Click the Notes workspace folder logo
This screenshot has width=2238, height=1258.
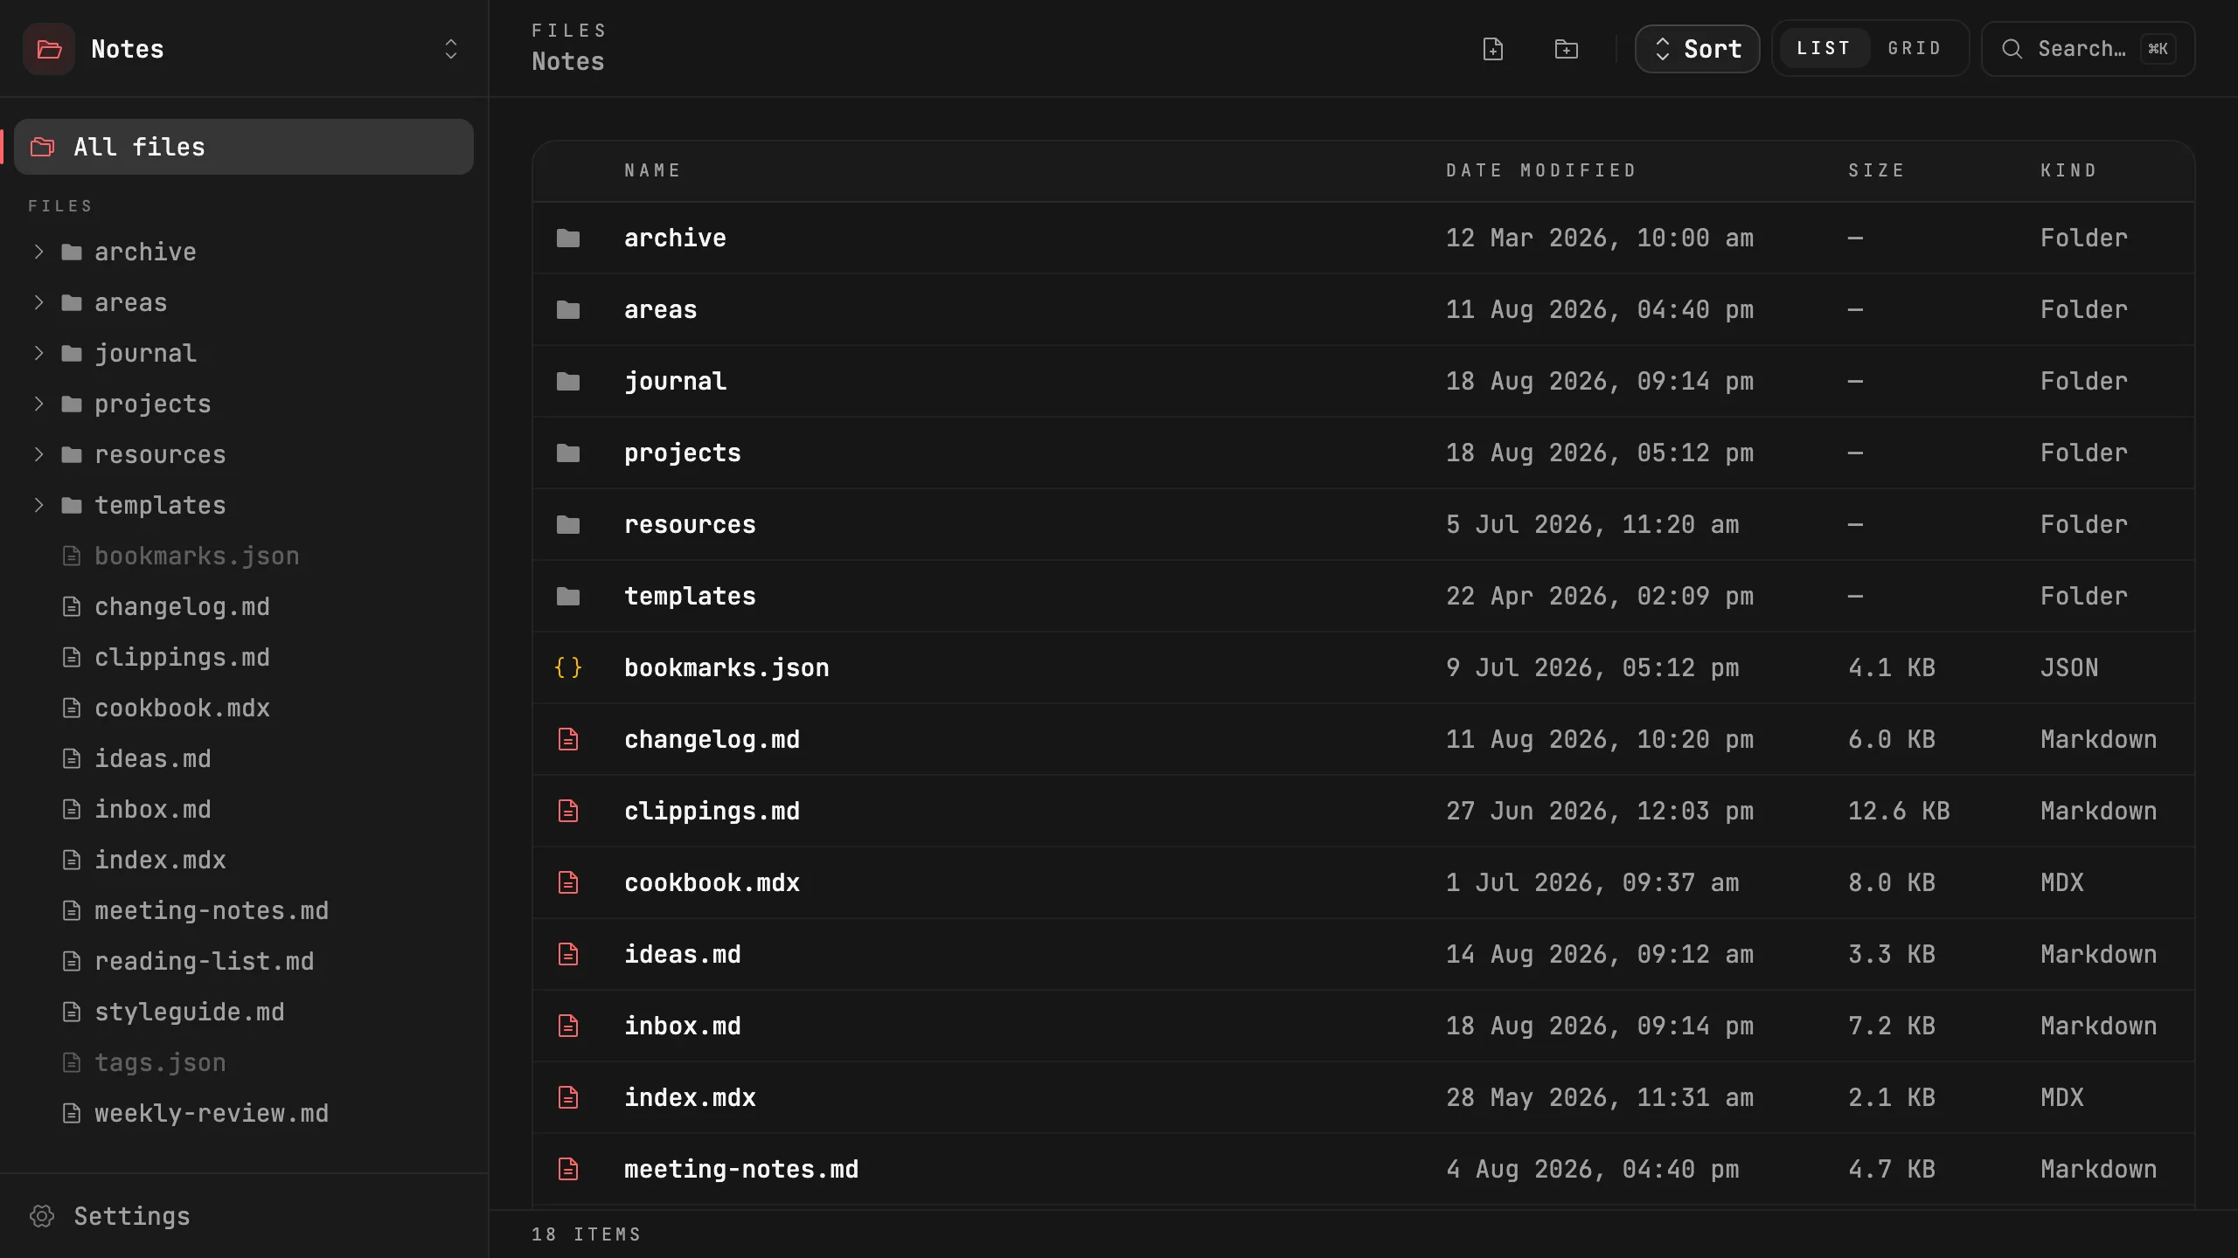pyautogui.click(x=49, y=49)
